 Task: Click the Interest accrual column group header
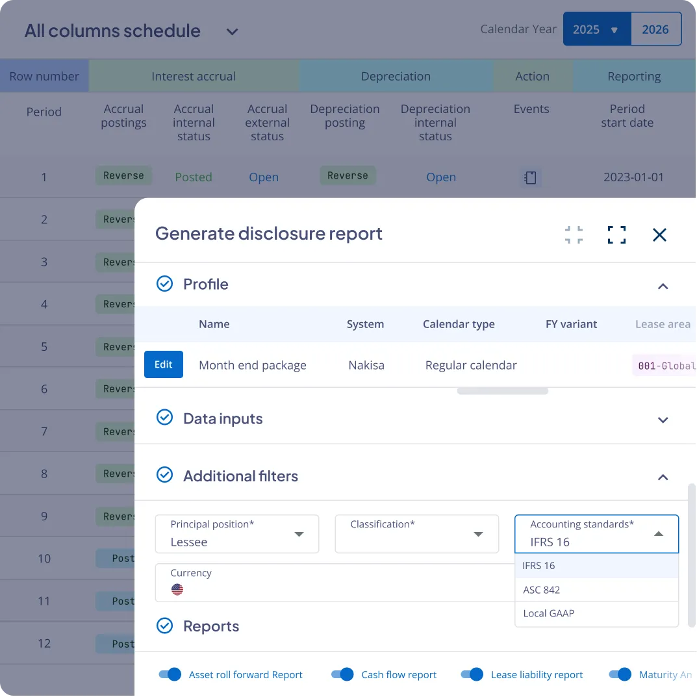194,76
